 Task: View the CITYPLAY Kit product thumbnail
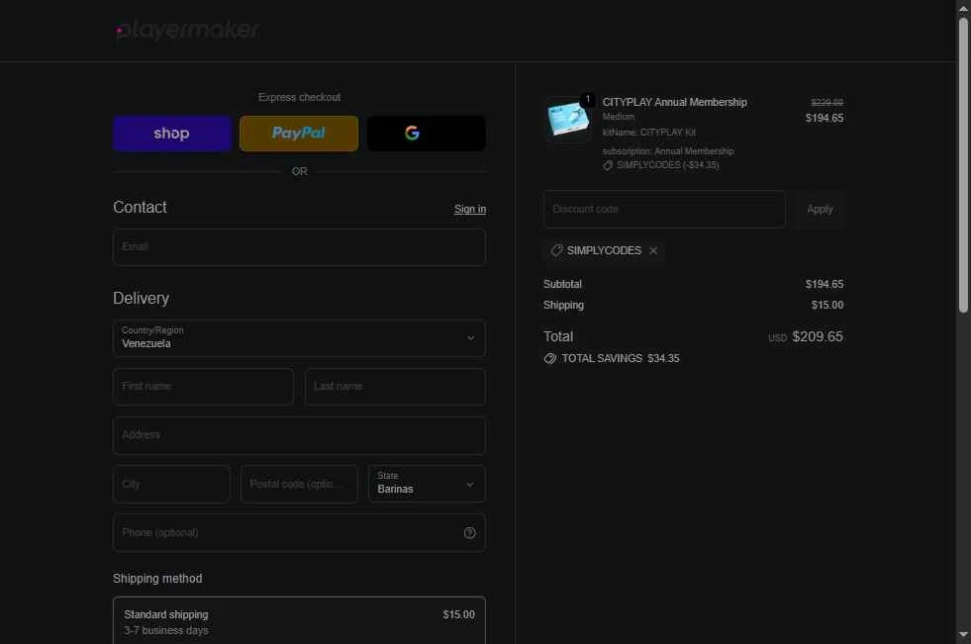coord(568,119)
